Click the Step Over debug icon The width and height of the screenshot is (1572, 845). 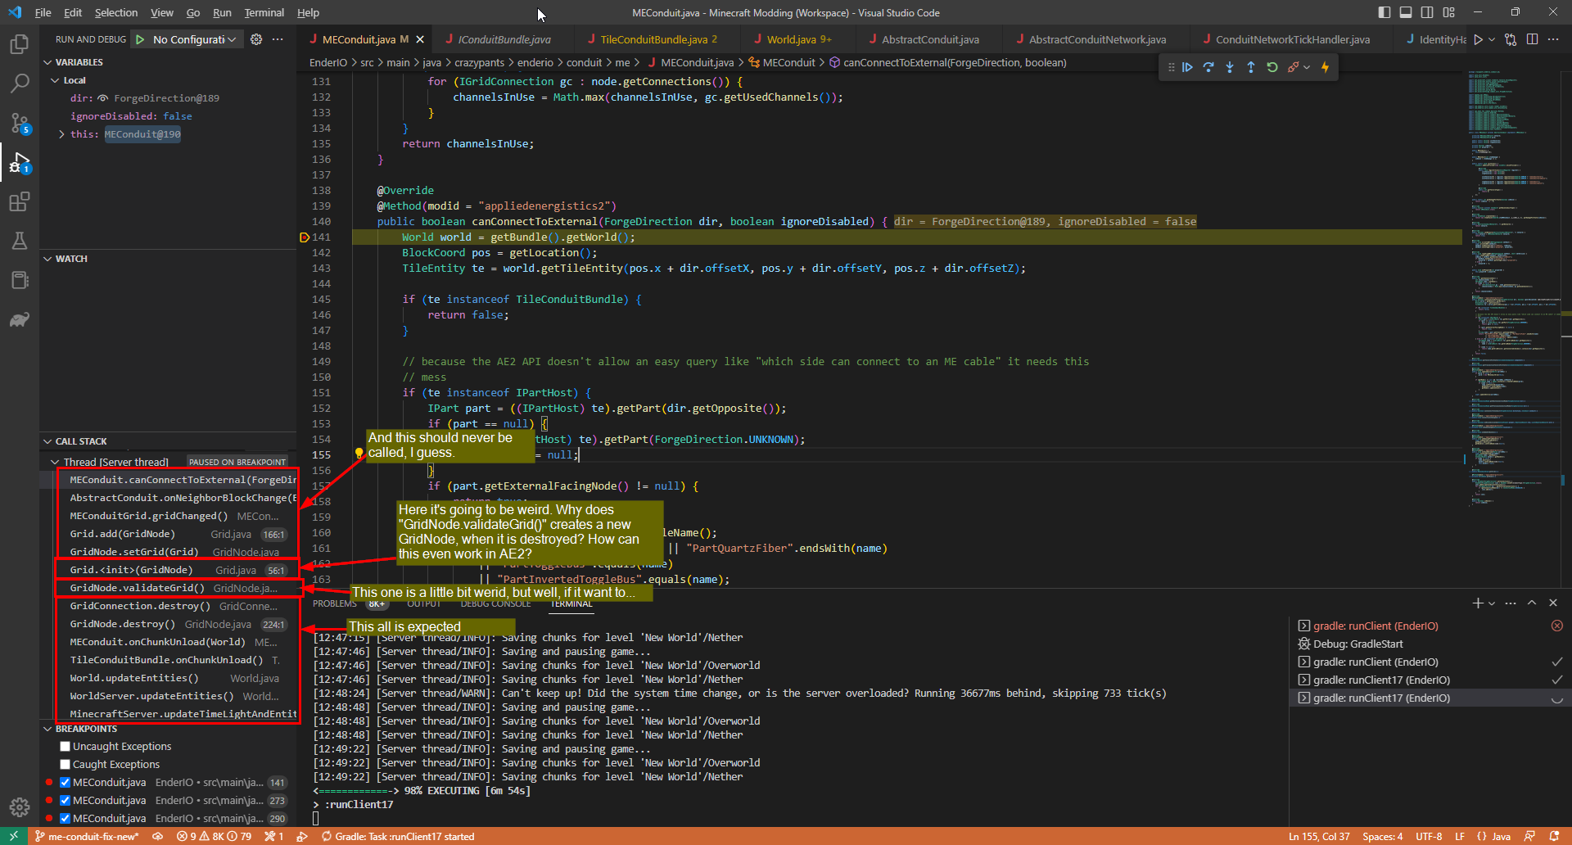coord(1208,67)
